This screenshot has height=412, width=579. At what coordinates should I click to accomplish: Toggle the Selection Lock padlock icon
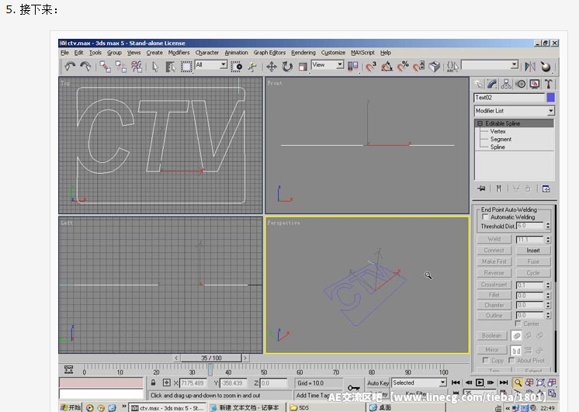pyautogui.click(x=153, y=383)
